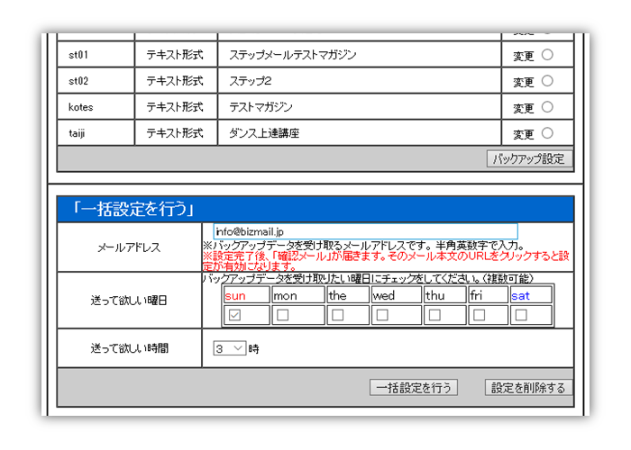
Task: Click the taiji cell
Action: coord(96,133)
